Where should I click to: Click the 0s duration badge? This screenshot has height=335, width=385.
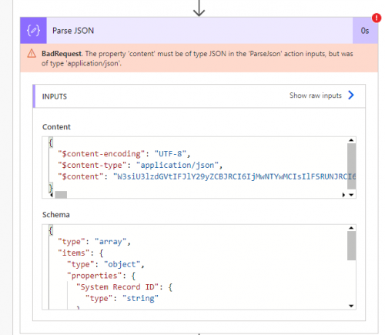365,31
